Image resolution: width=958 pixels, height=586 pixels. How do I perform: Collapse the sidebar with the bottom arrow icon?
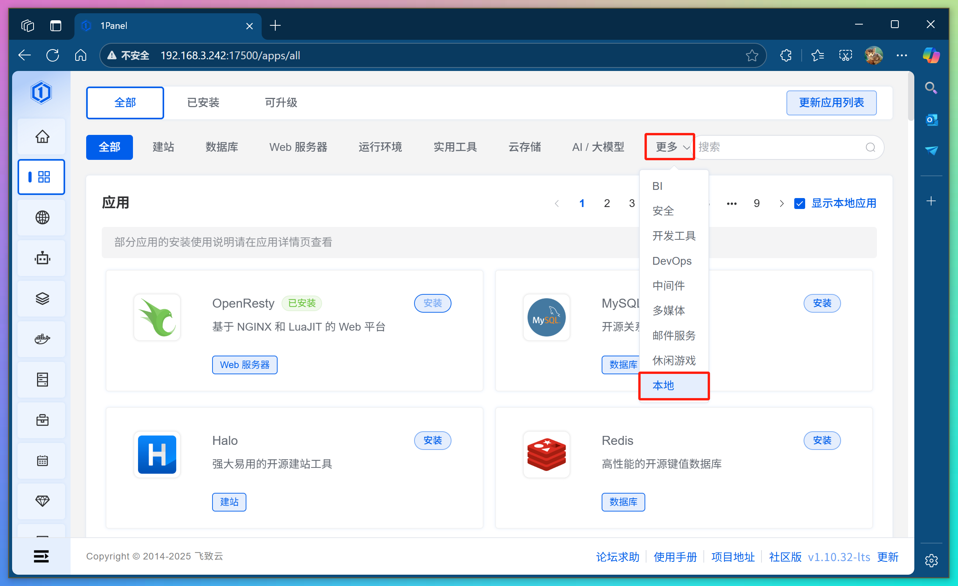pyautogui.click(x=41, y=556)
